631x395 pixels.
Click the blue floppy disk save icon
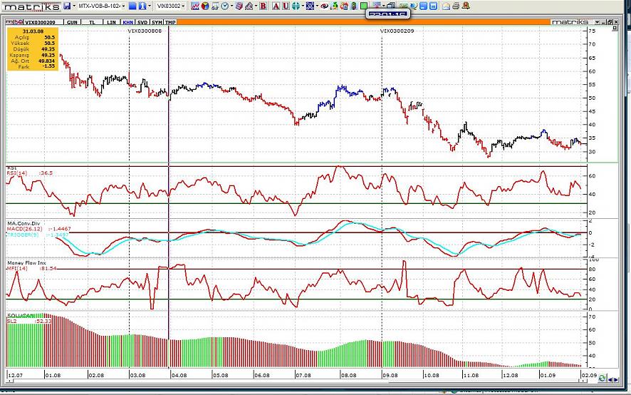pos(66,6)
